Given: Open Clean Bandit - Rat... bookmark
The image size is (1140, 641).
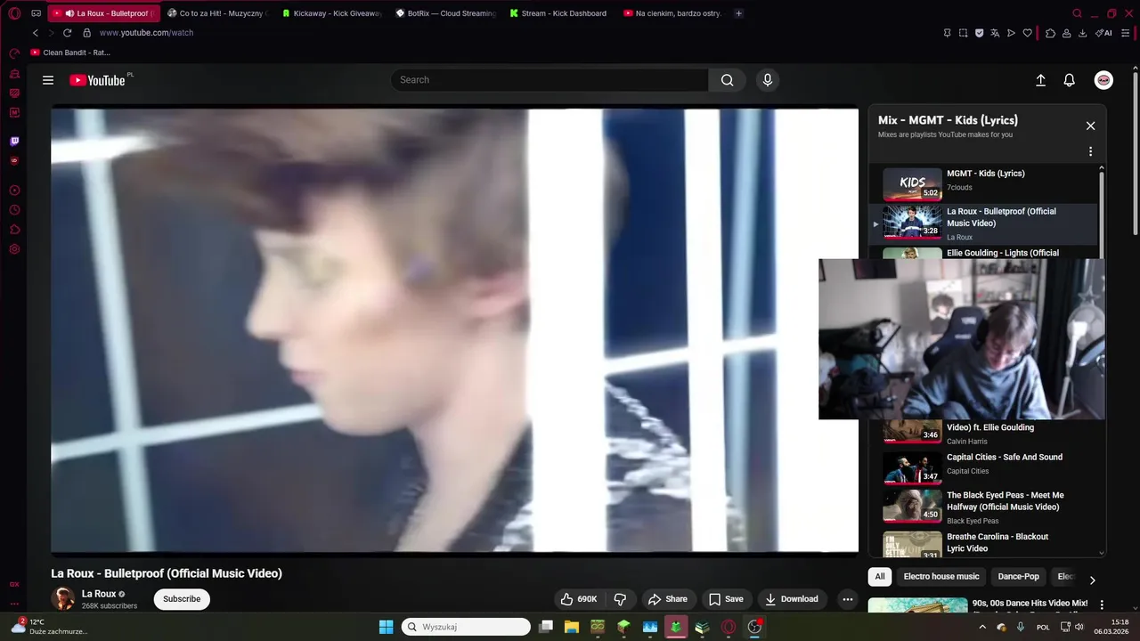Looking at the screenshot, I should [70, 53].
